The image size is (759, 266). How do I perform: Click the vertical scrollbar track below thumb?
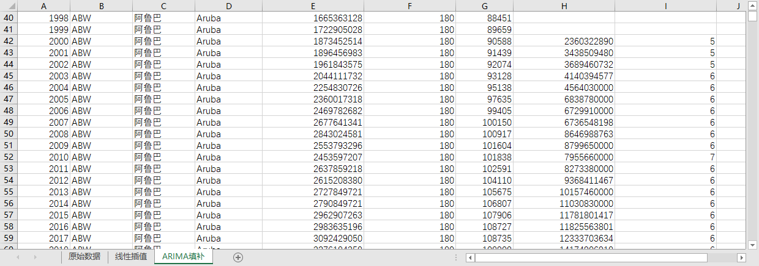pos(753,131)
